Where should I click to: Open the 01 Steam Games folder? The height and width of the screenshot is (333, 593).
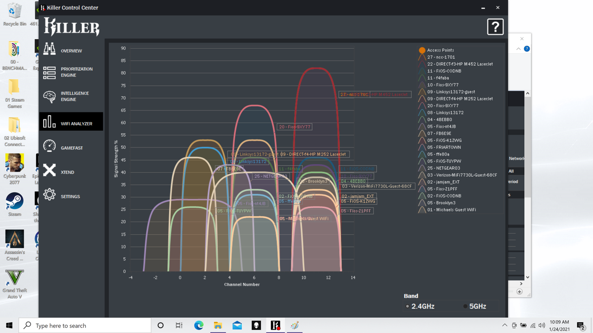click(14, 93)
